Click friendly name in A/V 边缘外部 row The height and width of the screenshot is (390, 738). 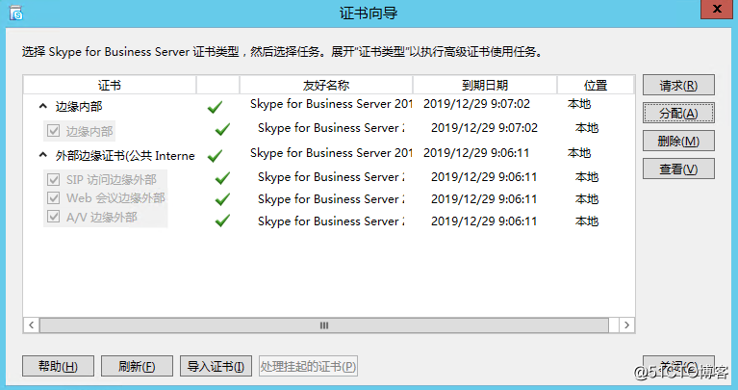(x=331, y=221)
